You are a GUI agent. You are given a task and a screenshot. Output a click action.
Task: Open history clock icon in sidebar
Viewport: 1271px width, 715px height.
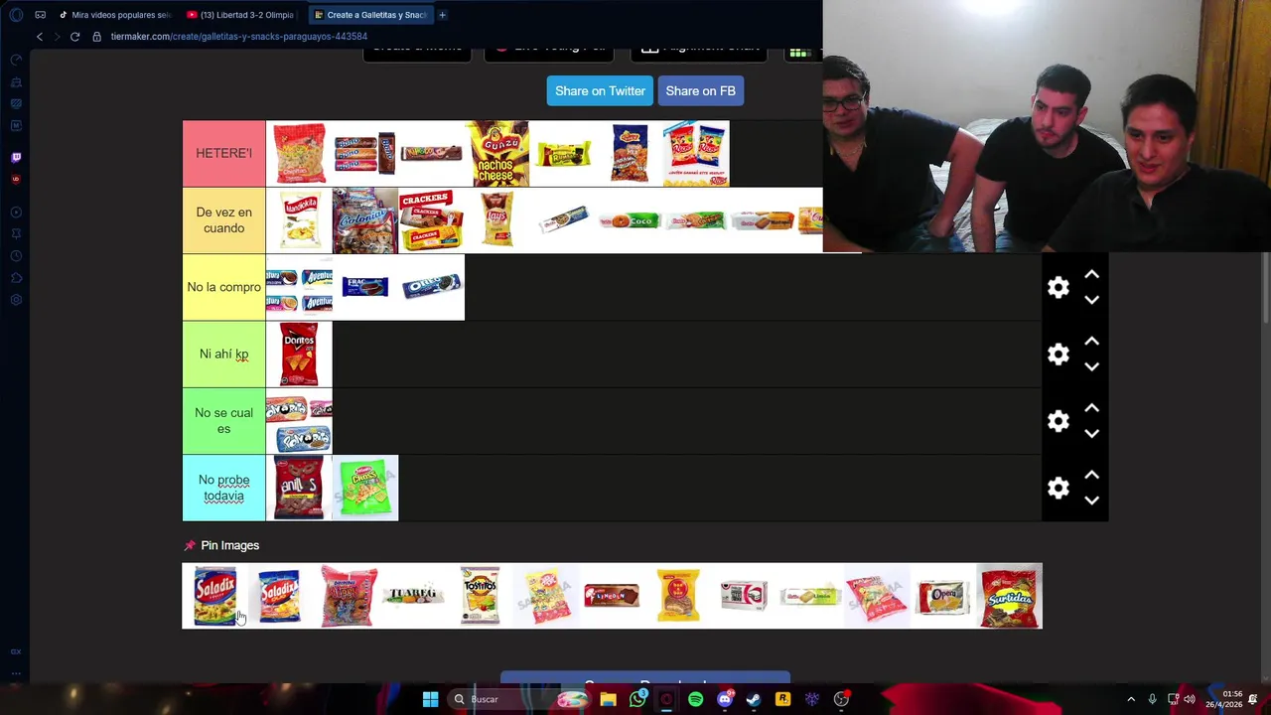[16, 256]
